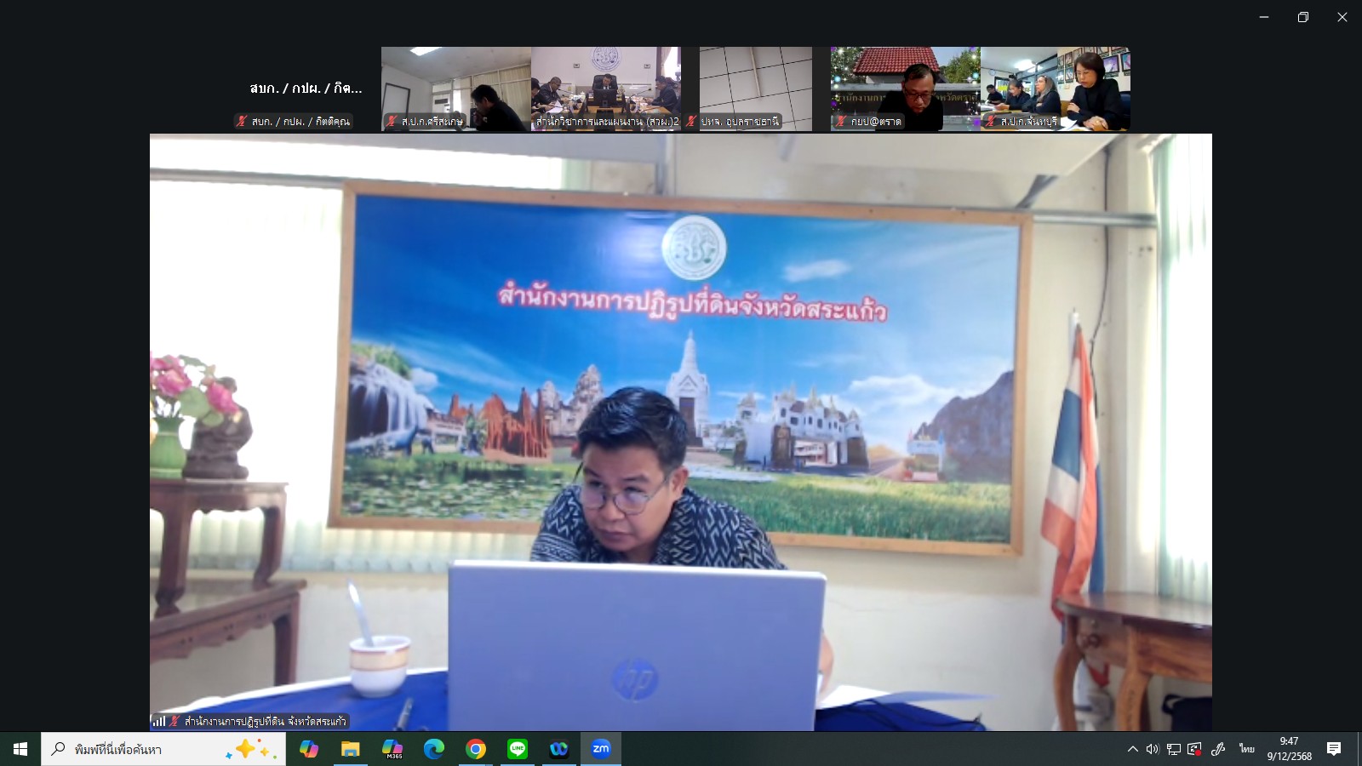The image size is (1362, 766).
Task: Open the Action Center notifications button
Action: (1334, 749)
